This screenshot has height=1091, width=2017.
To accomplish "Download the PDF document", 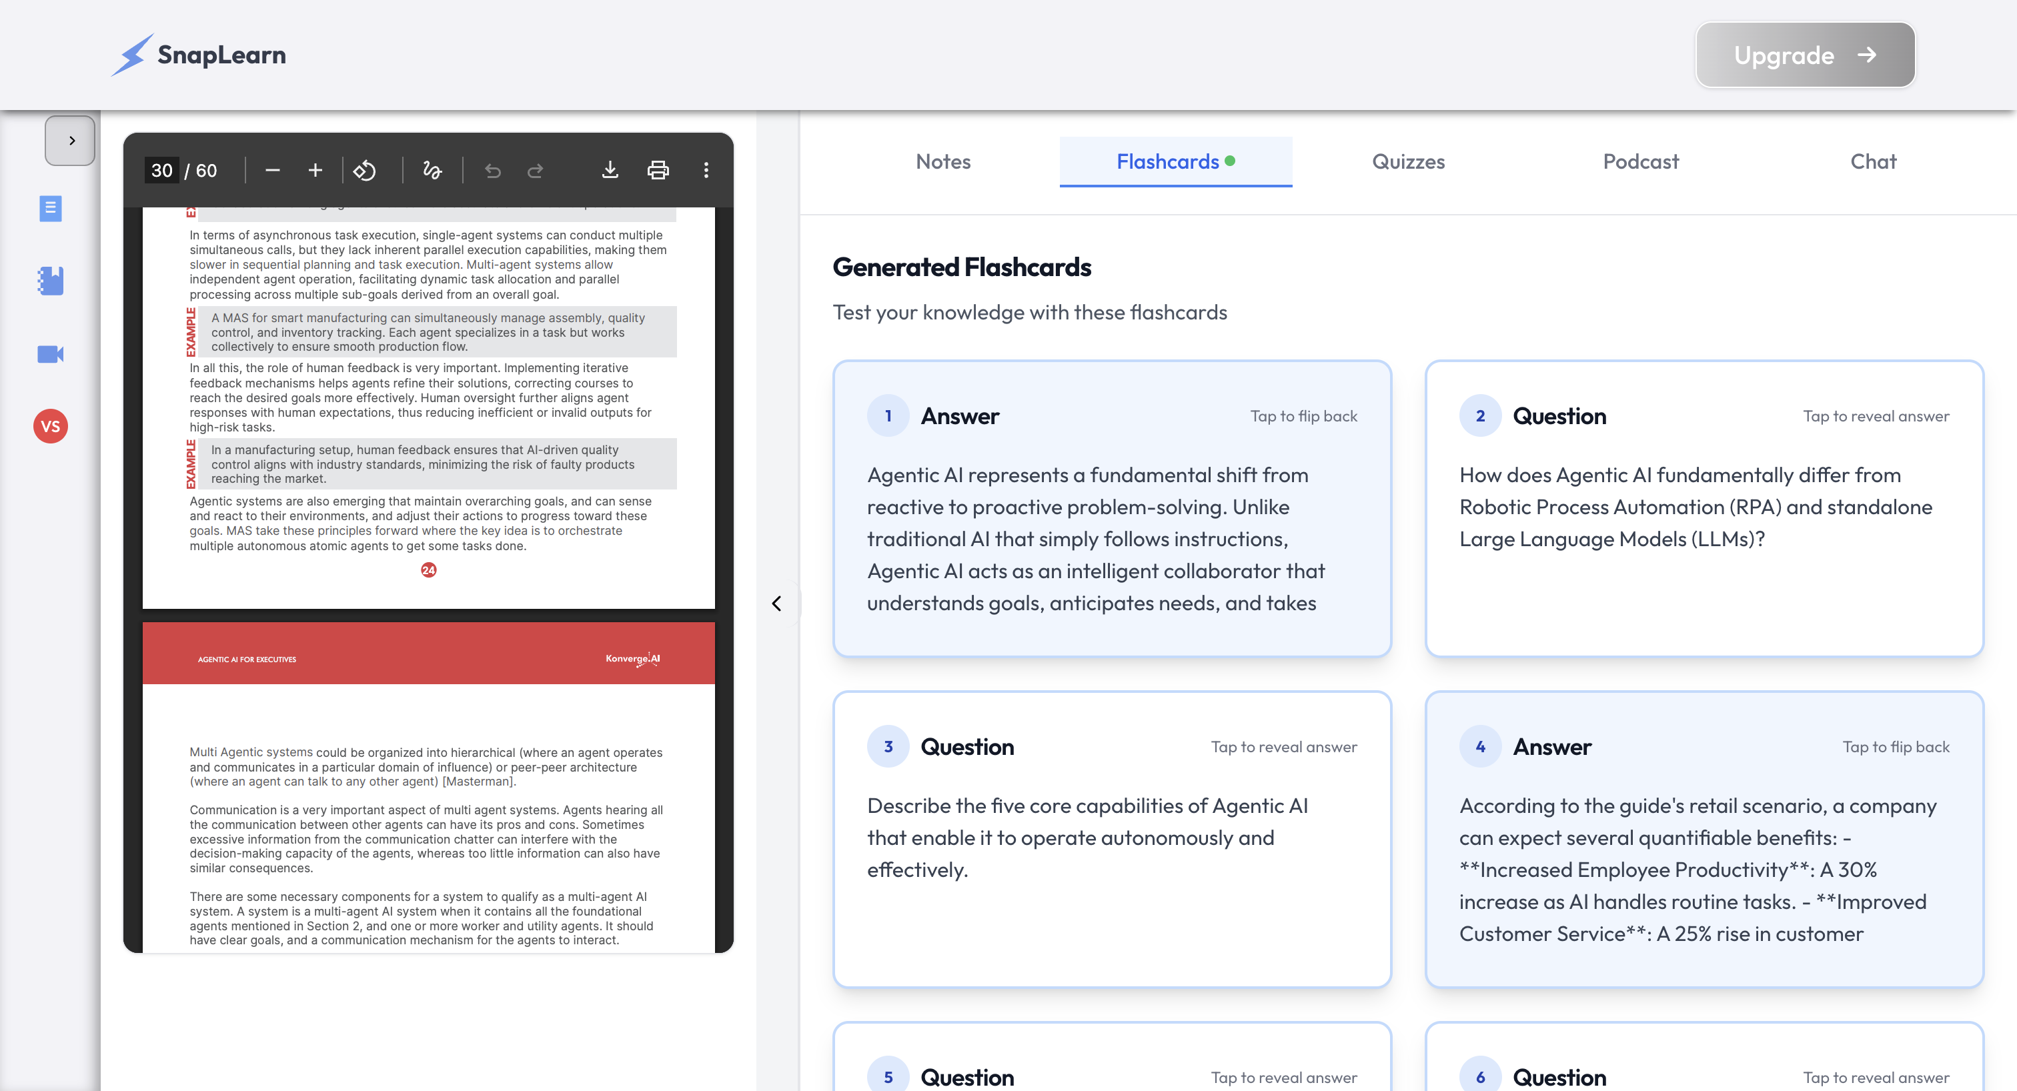I will pyautogui.click(x=610, y=171).
